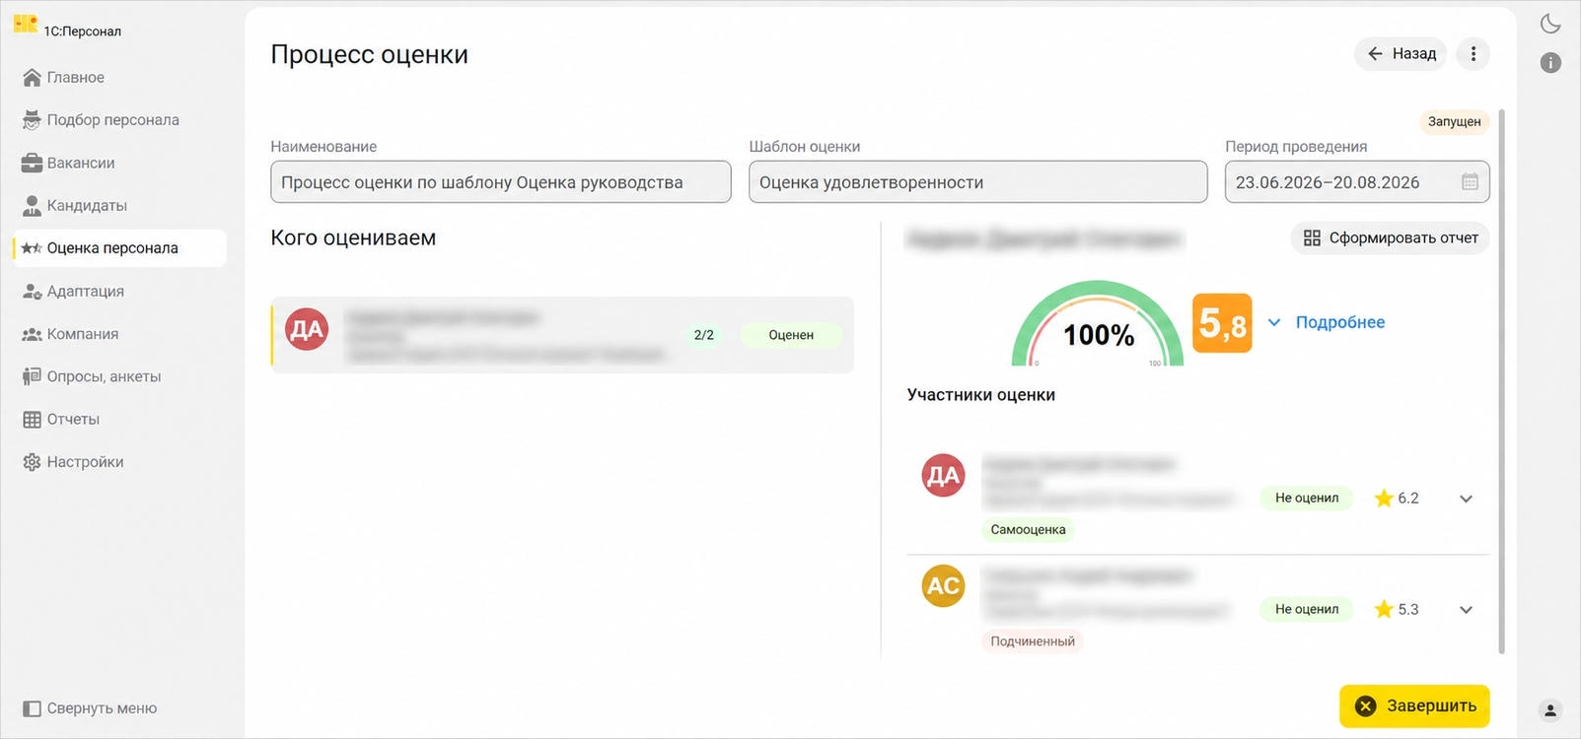
Task: Click the Назад back button
Action: 1401,54
